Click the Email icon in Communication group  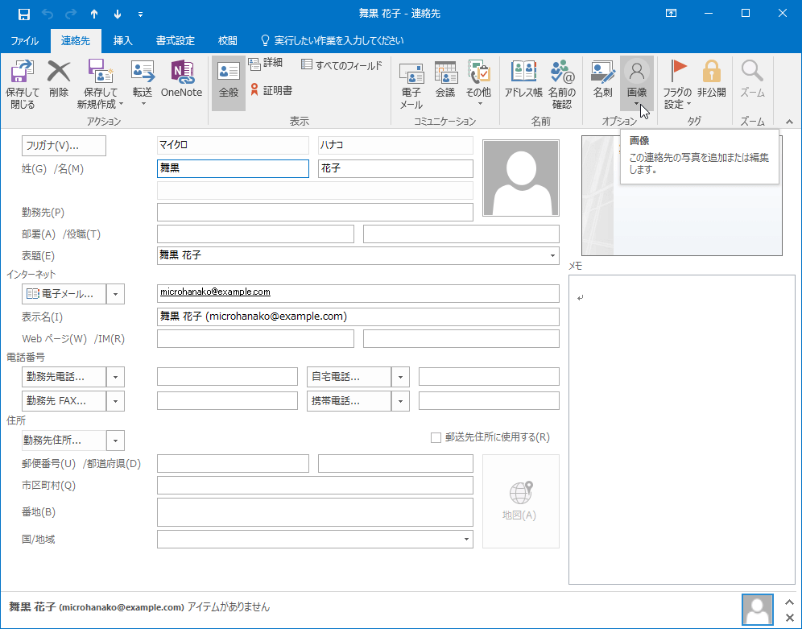coord(411,84)
